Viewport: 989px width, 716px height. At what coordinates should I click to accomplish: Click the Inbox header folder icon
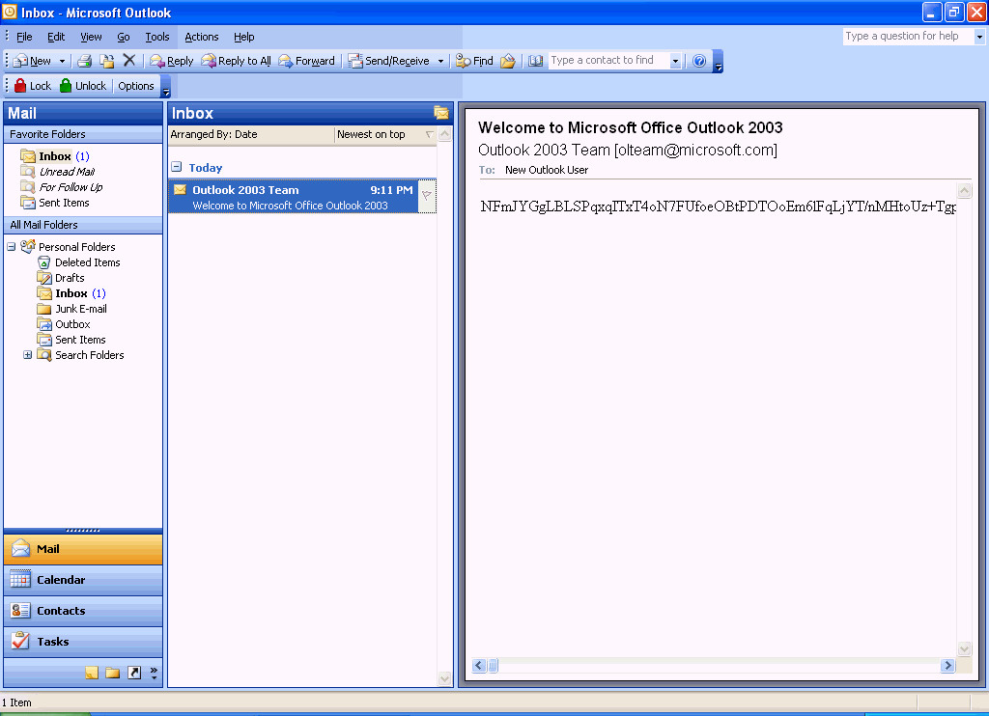tap(440, 113)
